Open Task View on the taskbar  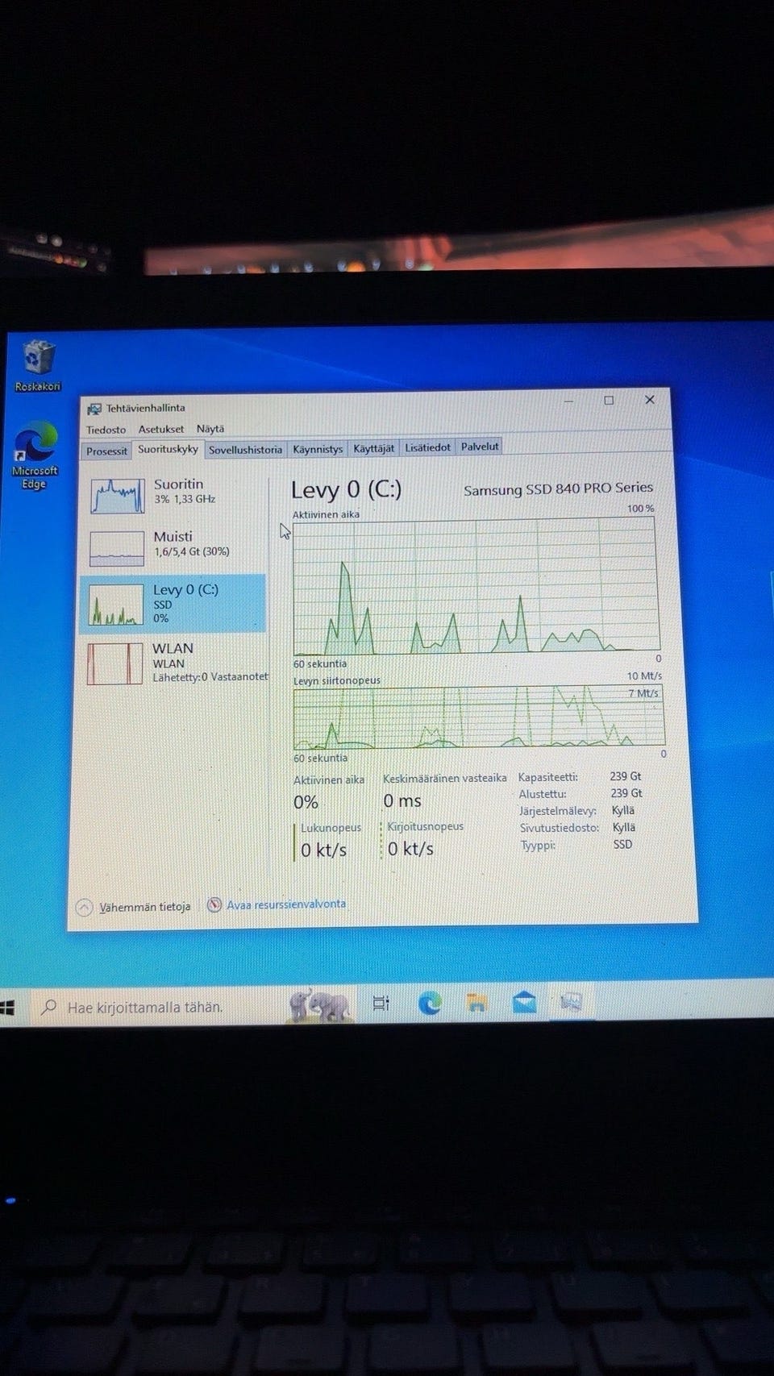(x=381, y=1004)
